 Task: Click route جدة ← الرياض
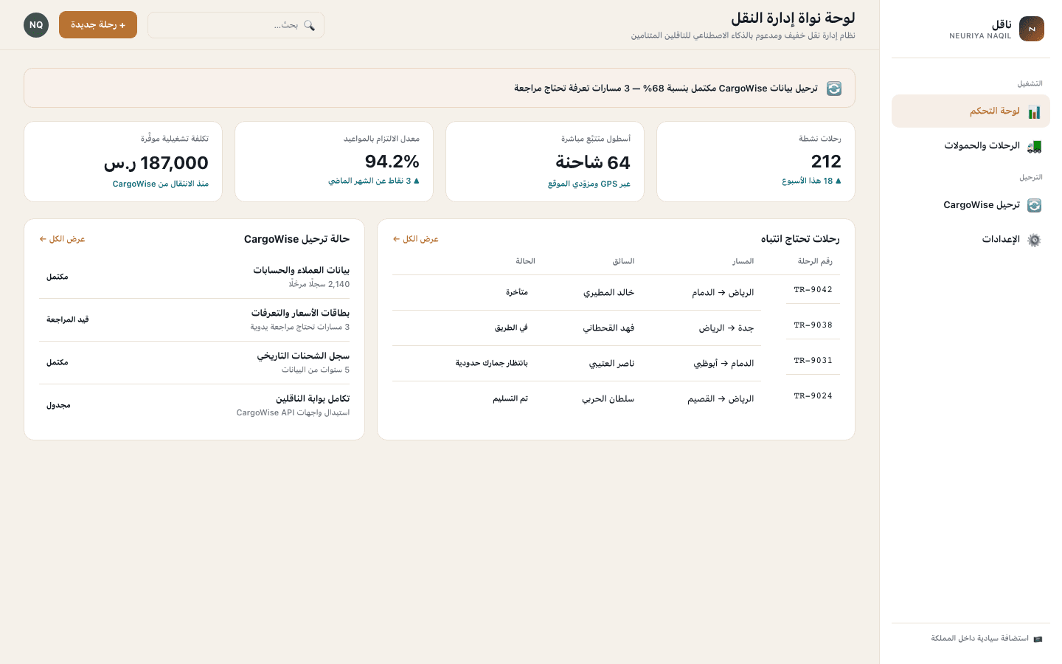(726, 328)
